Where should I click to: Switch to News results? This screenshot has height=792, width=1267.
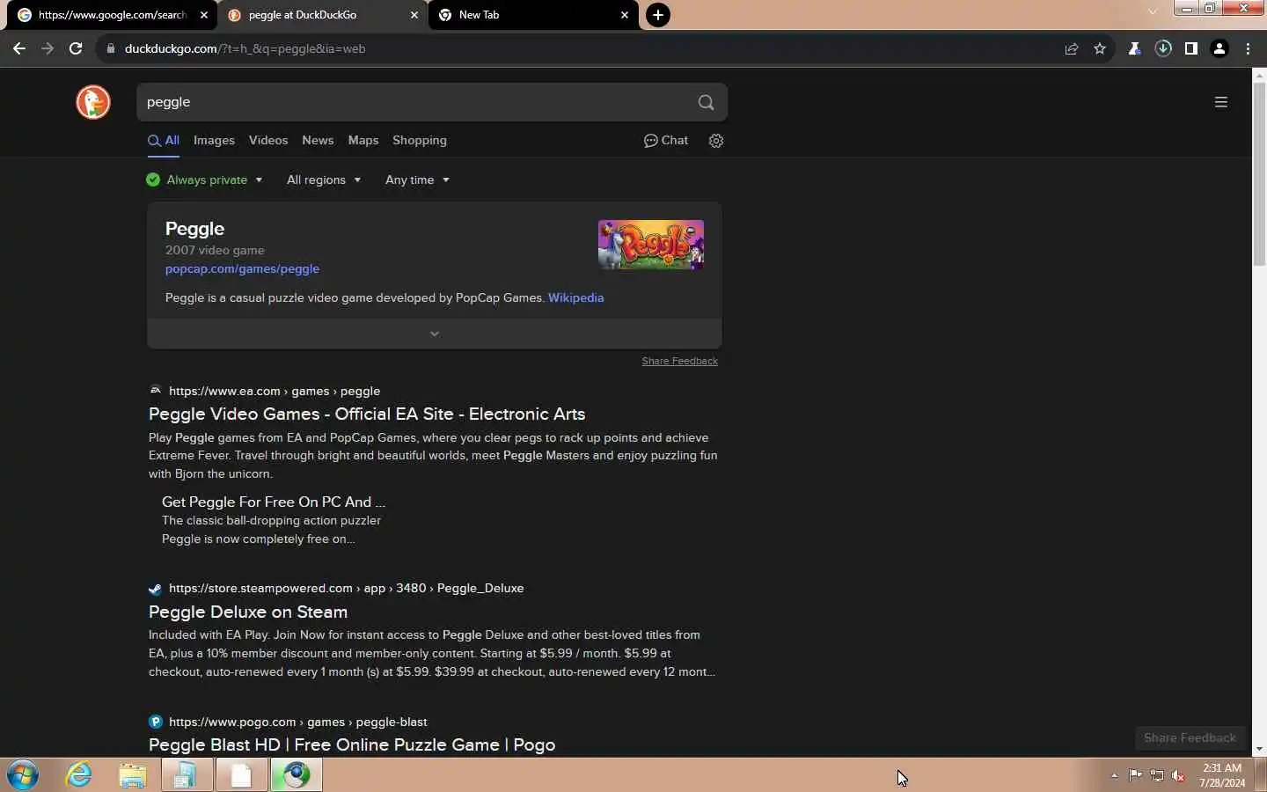(x=318, y=141)
